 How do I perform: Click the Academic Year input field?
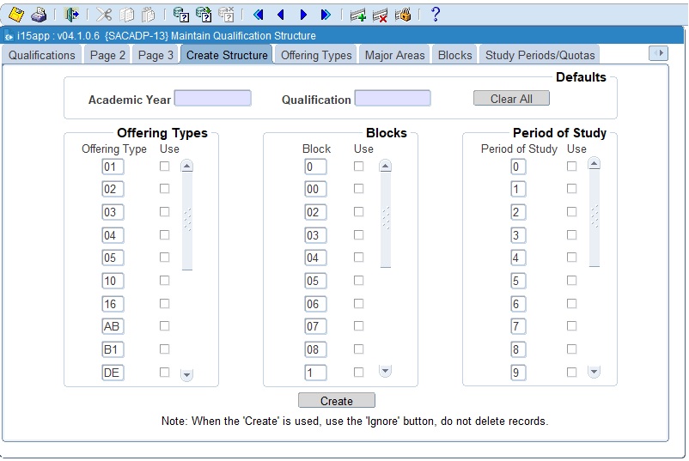(x=212, y=99)
